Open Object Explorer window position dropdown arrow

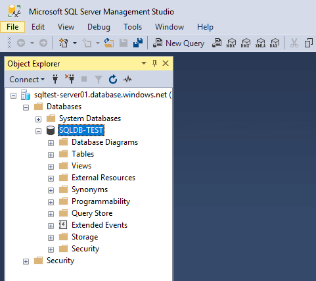click(x=144, y=63)
